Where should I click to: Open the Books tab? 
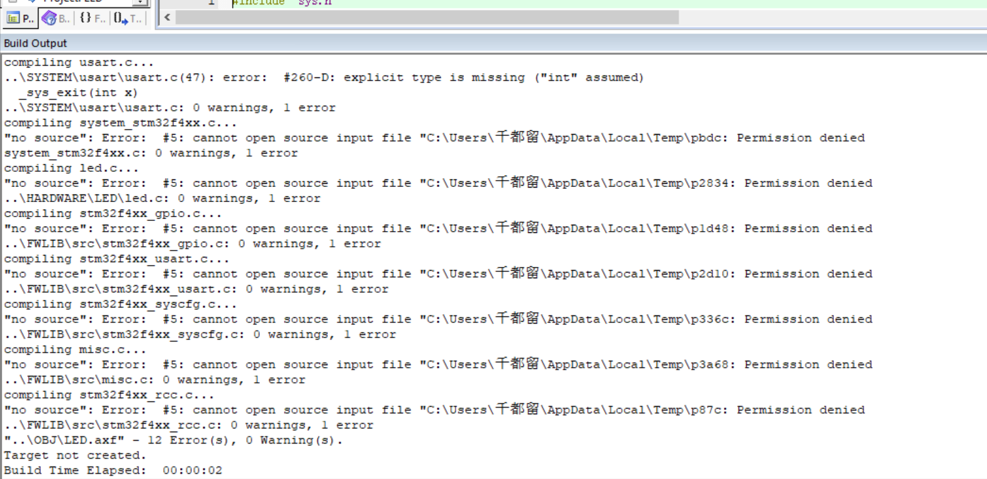coord(56,18)
